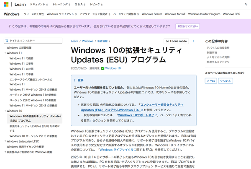
Task: Click the filter icon in the title filter box
Action: 7,41
